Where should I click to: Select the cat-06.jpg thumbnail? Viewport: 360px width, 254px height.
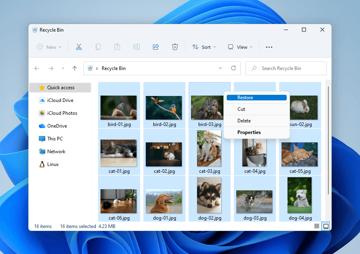click(119, 201)
